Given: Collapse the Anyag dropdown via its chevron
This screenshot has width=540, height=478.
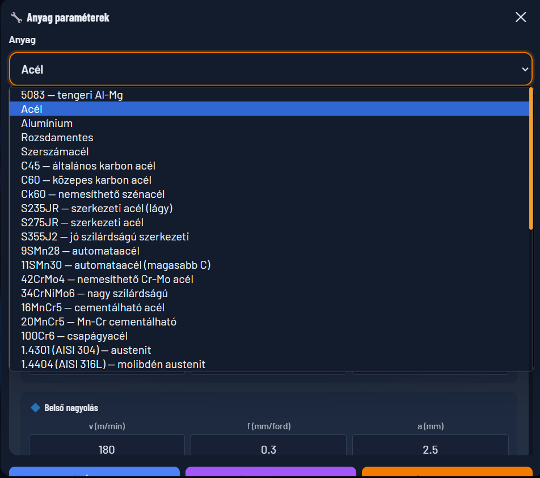Looking at the screenshot, I should click(525, 69).
